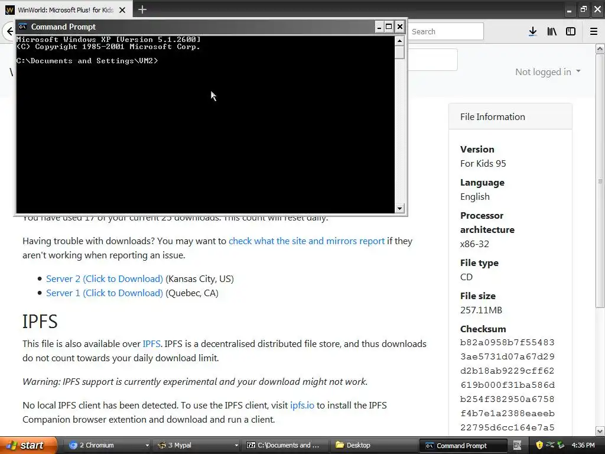Download from Server 1 Quebec link
Viewport: 605px width, 454px height.
(x=105, y=293)
